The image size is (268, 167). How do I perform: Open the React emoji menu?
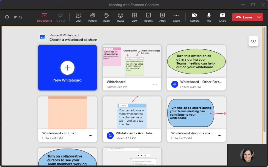tap(120, 17)
